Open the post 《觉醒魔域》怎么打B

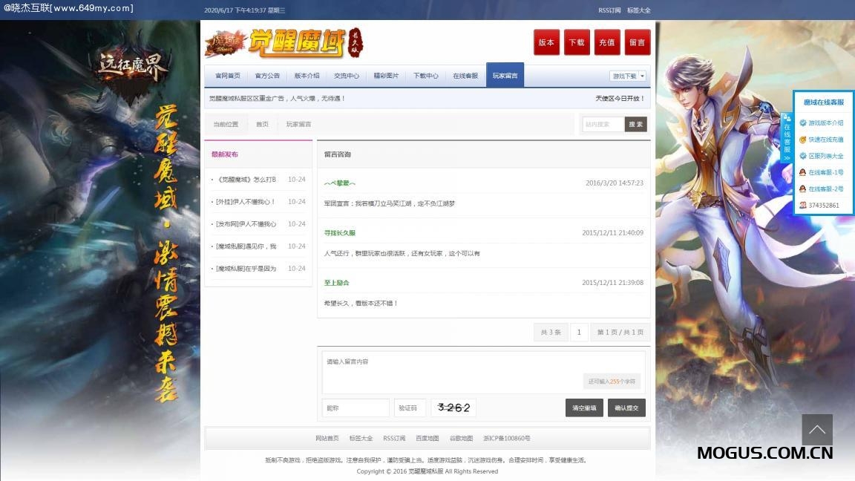click(x=246, y=178)
